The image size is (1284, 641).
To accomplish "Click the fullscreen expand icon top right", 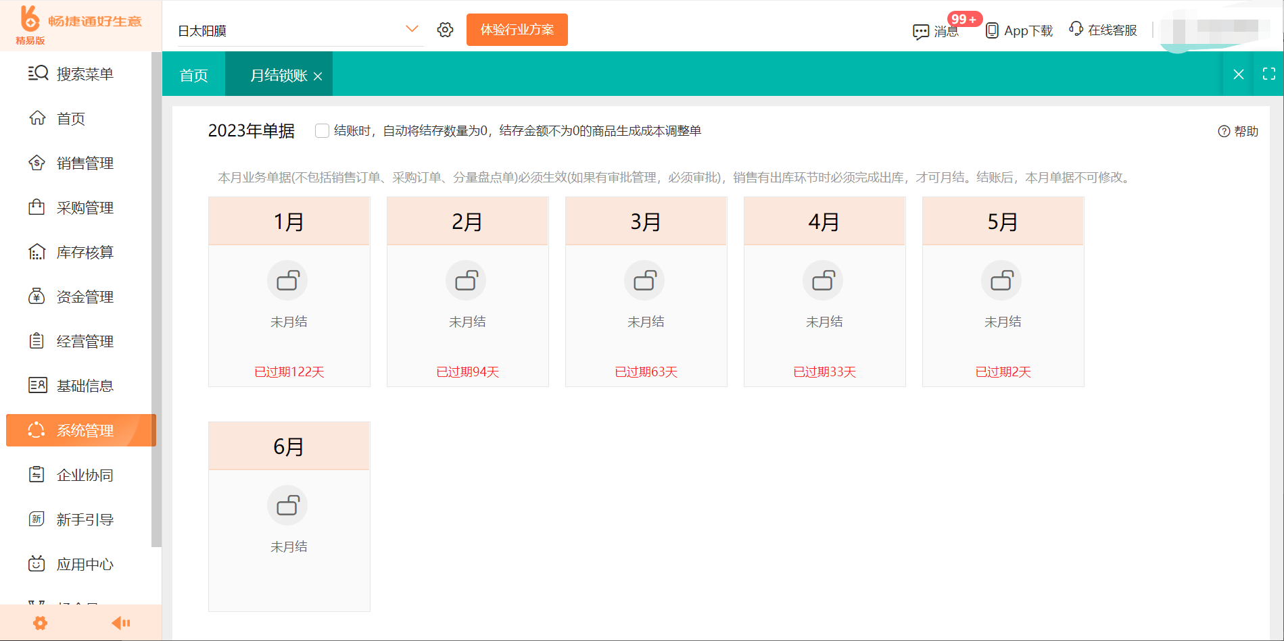I will (1268, 74).
